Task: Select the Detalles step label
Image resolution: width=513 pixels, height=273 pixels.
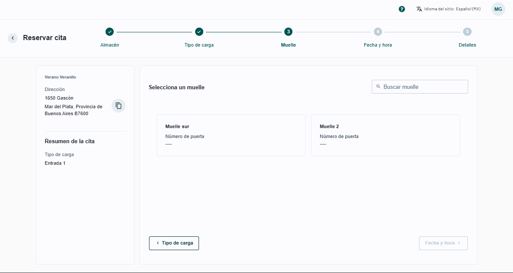Action: click(x=467, y=45)
